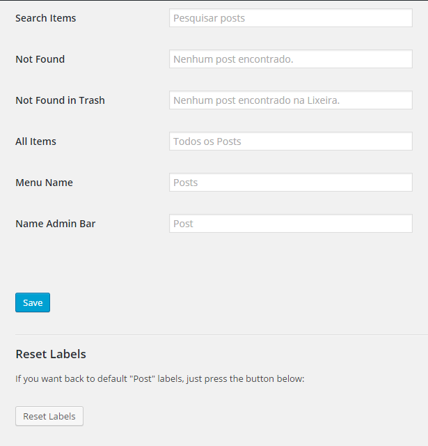Click the Name Admin Bar label
The width and height of the screenshot is (428, 446).
coord(56,224)
